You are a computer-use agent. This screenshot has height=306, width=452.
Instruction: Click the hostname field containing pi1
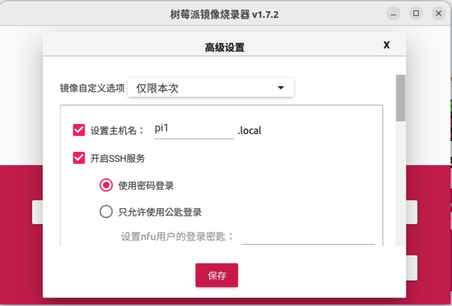point(193,130)
